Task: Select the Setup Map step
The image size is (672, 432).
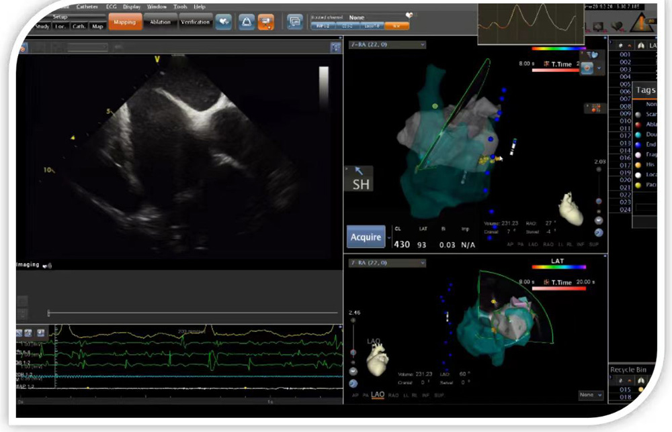Action: tap(97, 27)
